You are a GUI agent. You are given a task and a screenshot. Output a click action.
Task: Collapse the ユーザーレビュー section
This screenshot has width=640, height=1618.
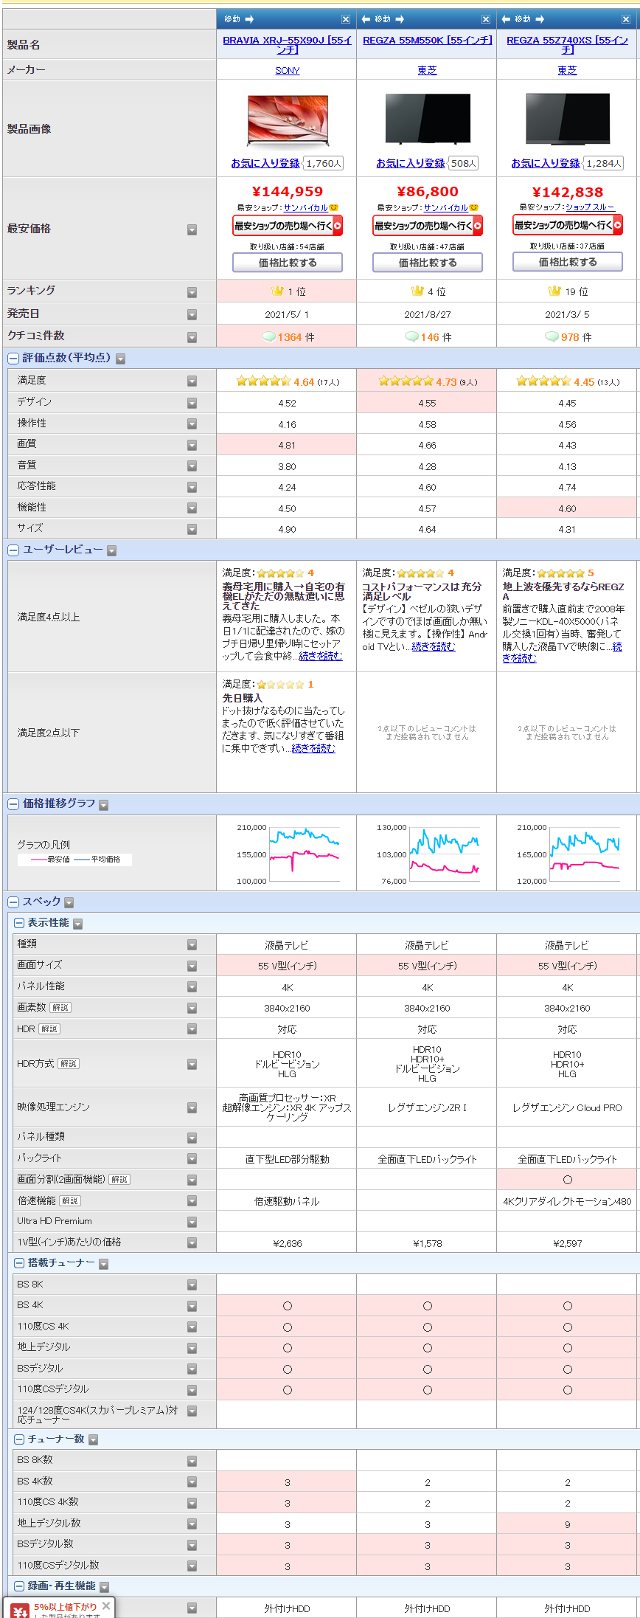pyautogui.click(x=13, y=550)
